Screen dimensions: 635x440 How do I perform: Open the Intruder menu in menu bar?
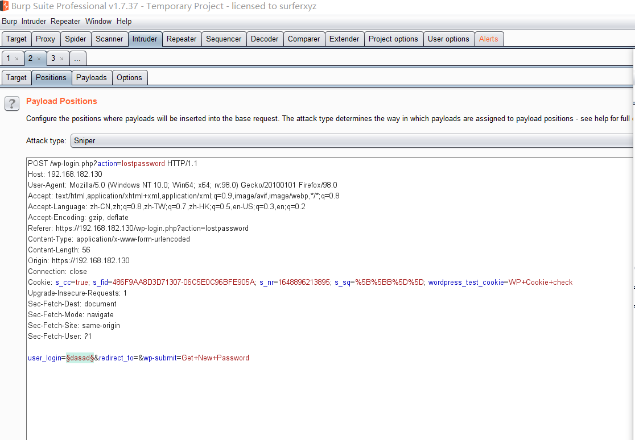point(34,22)
